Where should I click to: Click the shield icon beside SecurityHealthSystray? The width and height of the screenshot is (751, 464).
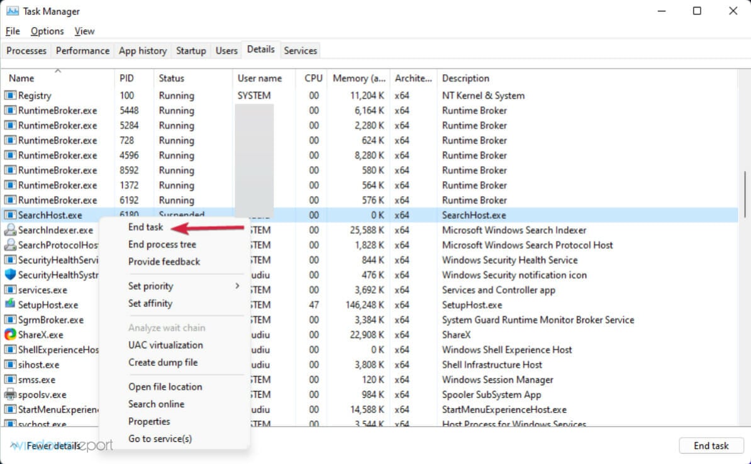coord(9,275)
